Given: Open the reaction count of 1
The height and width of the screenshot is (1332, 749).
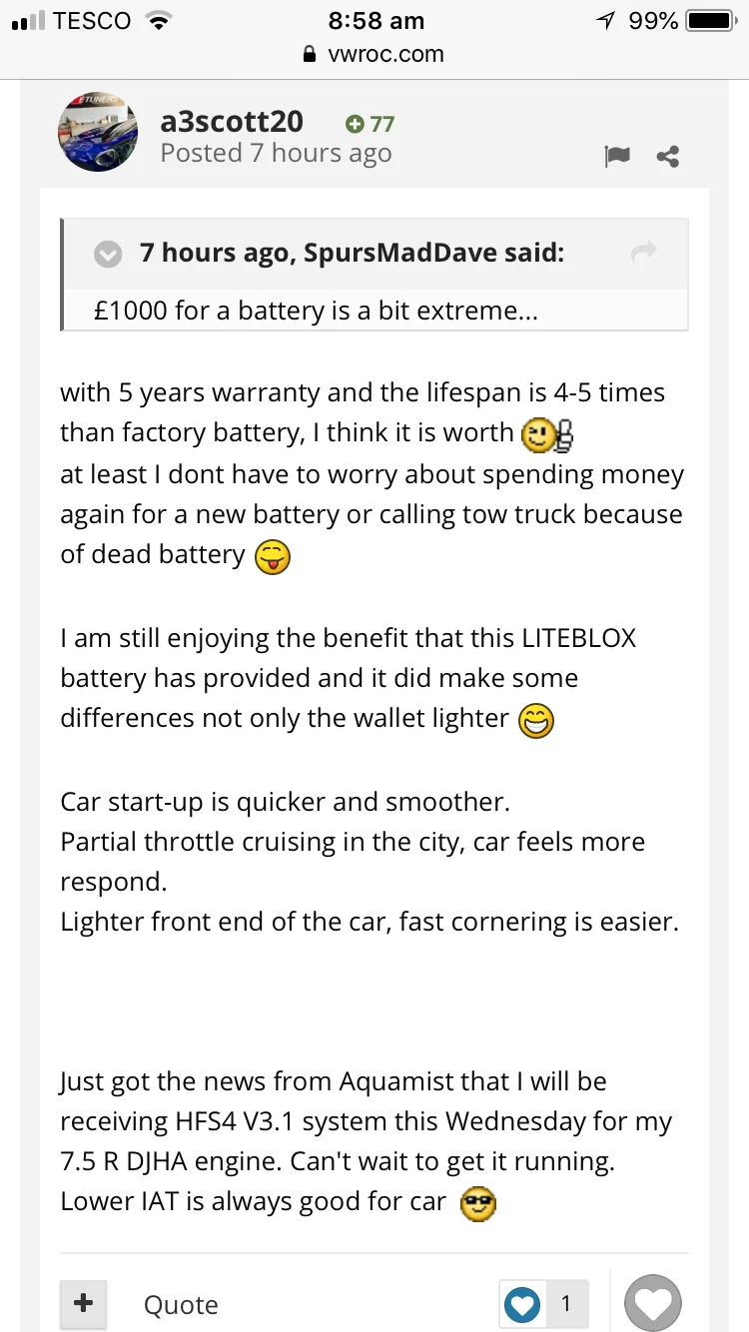Looking at the screenshot, I should [x=566, y=1303].
